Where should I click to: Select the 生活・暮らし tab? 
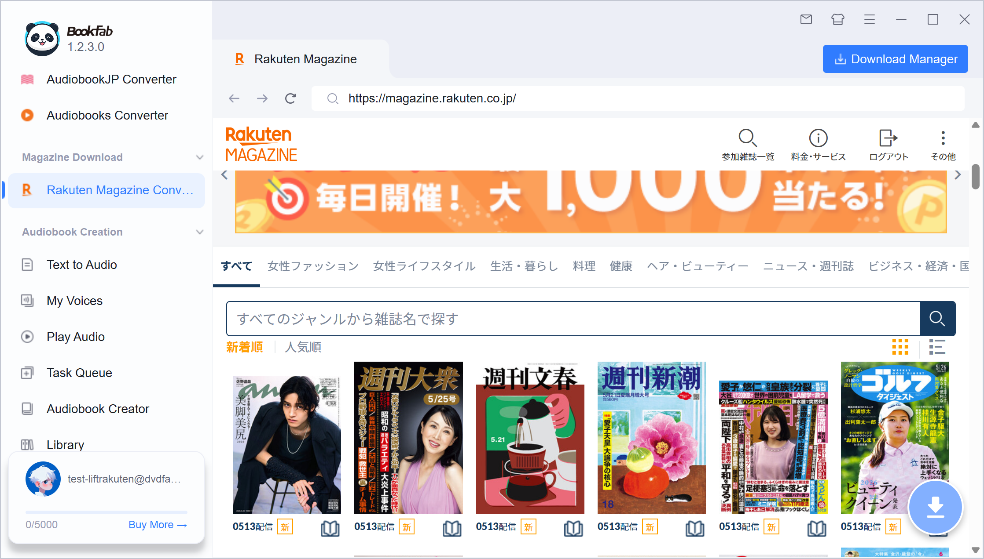pos(525,266)
